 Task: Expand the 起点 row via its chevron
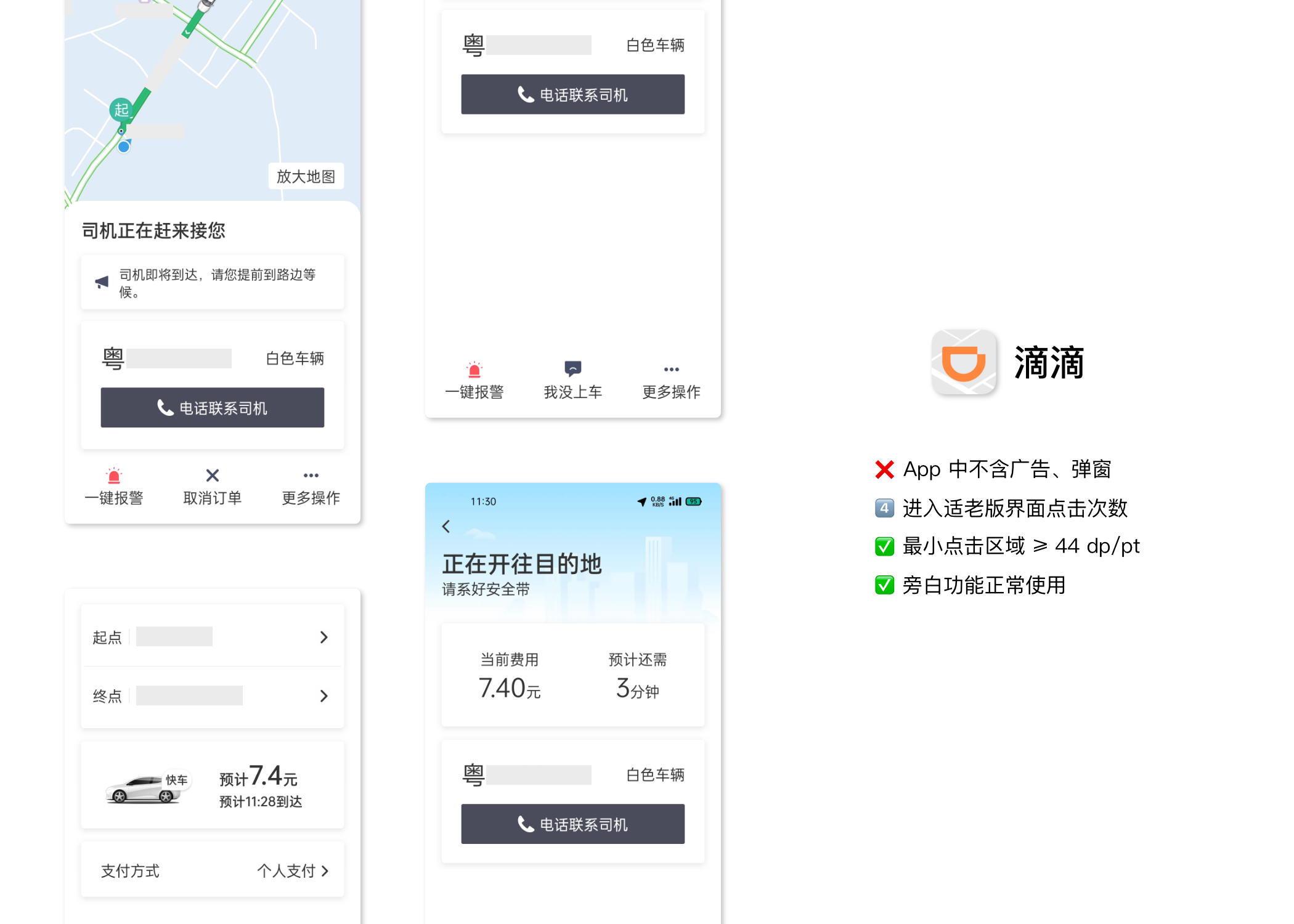tap(324, 636)
